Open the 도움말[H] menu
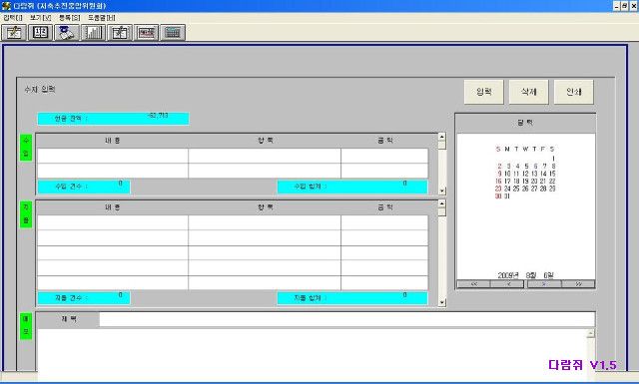The width and height of the screenshot is (639, 384). coord(102,18)
